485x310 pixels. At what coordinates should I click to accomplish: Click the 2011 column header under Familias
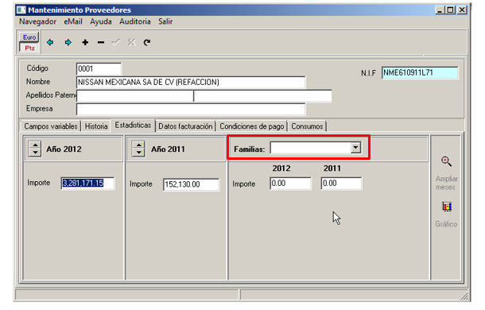(x=332, y=169)
